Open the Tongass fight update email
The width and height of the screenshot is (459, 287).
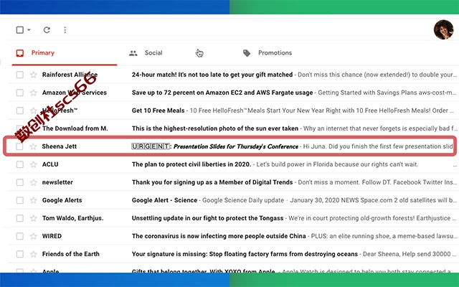coord(207,218)
